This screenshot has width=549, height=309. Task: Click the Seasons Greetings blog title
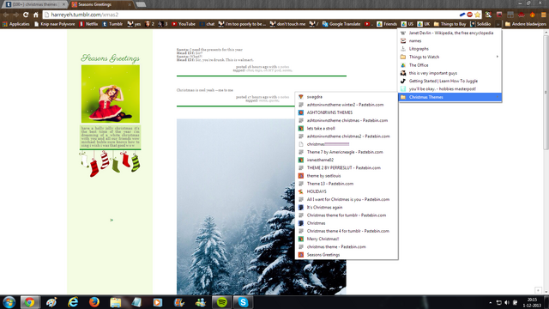point(111,58)
